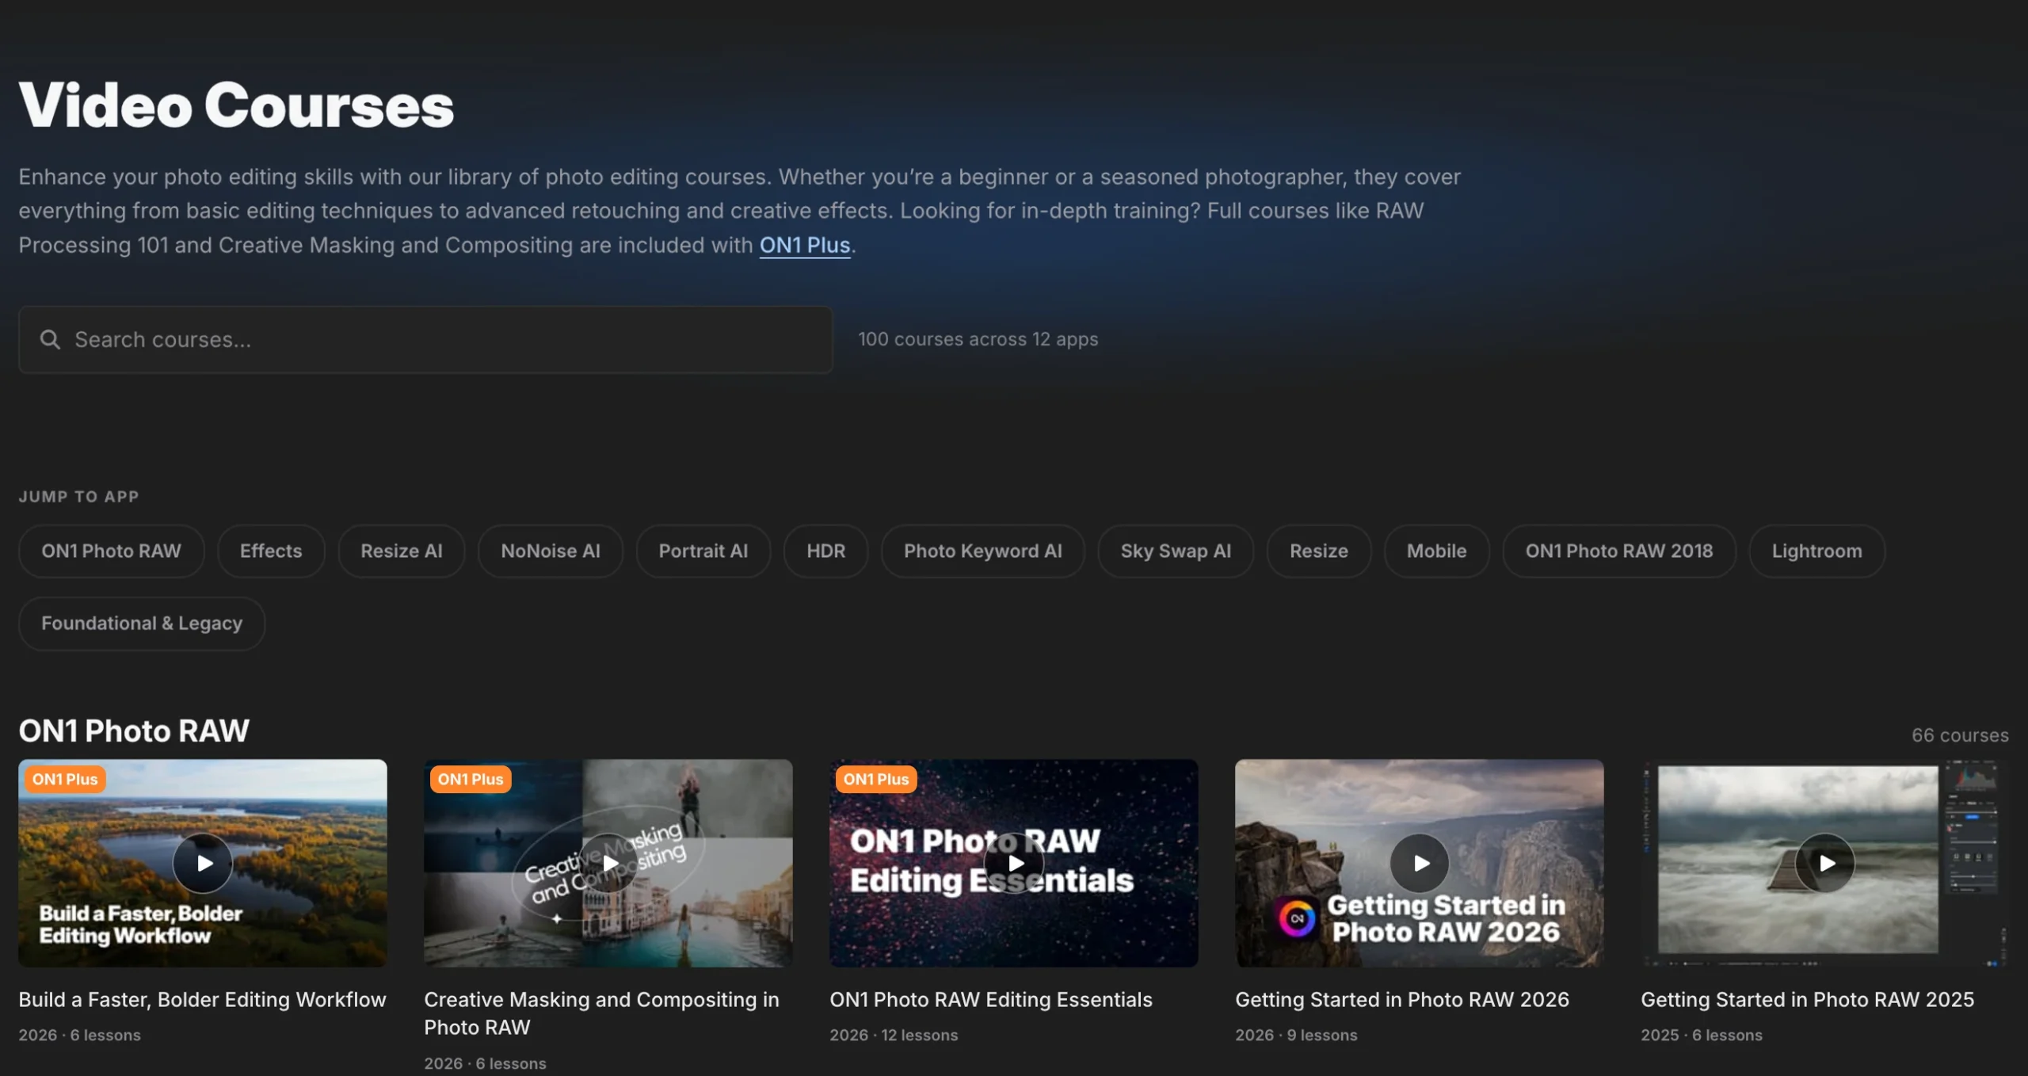Open the ON1 Photo RAW Editing Essentials title
This screenshot has height=1076, width=2028.
click(991, 1000)
